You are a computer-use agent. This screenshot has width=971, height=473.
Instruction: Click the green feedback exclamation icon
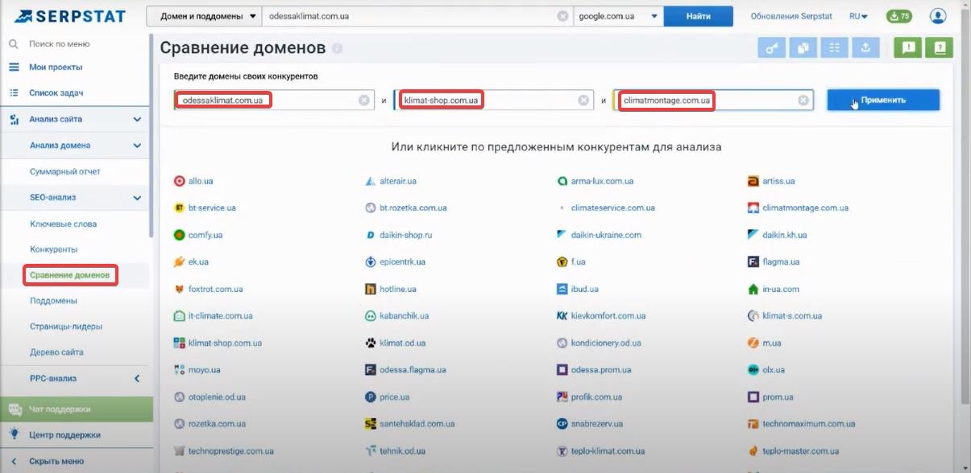[908, 48]
